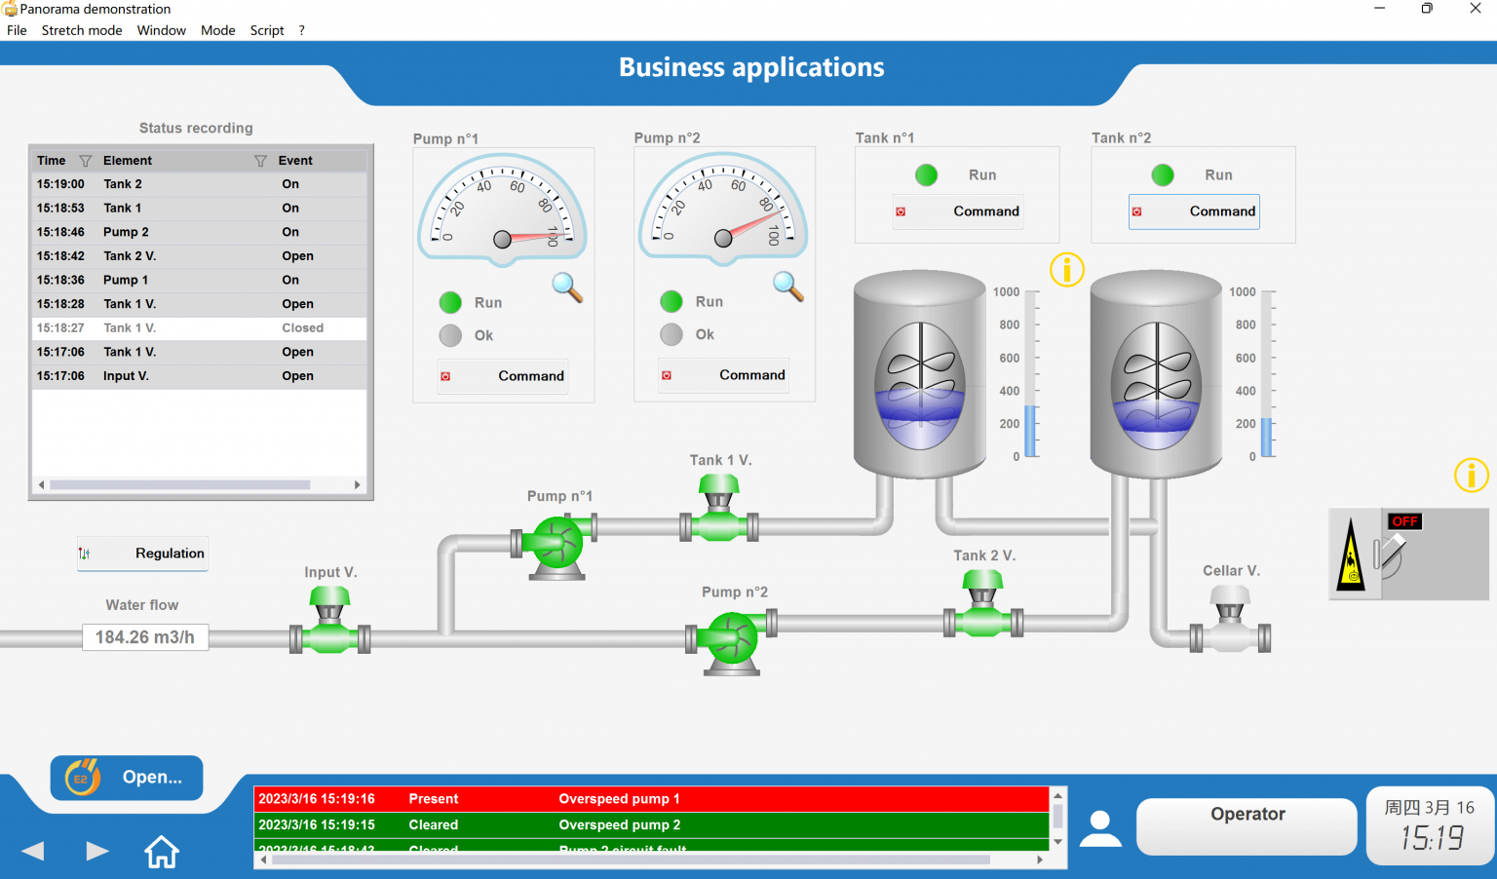Go to previous page with left arrow

[x=33, y=851]
